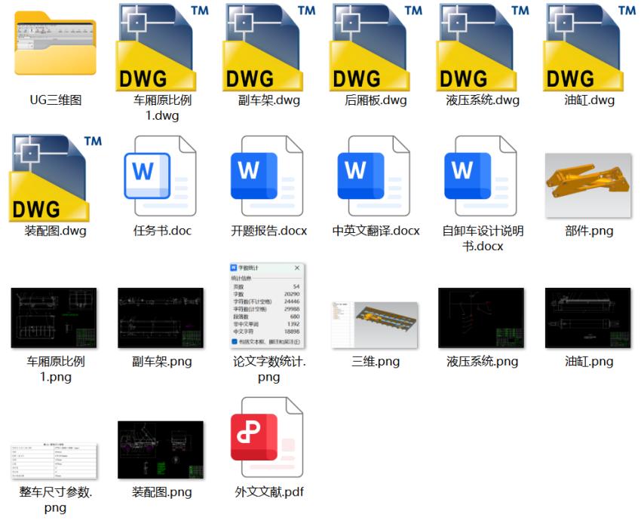Select the 装配图.dwg file icon
Screen dimensions: 641x520
56,178
